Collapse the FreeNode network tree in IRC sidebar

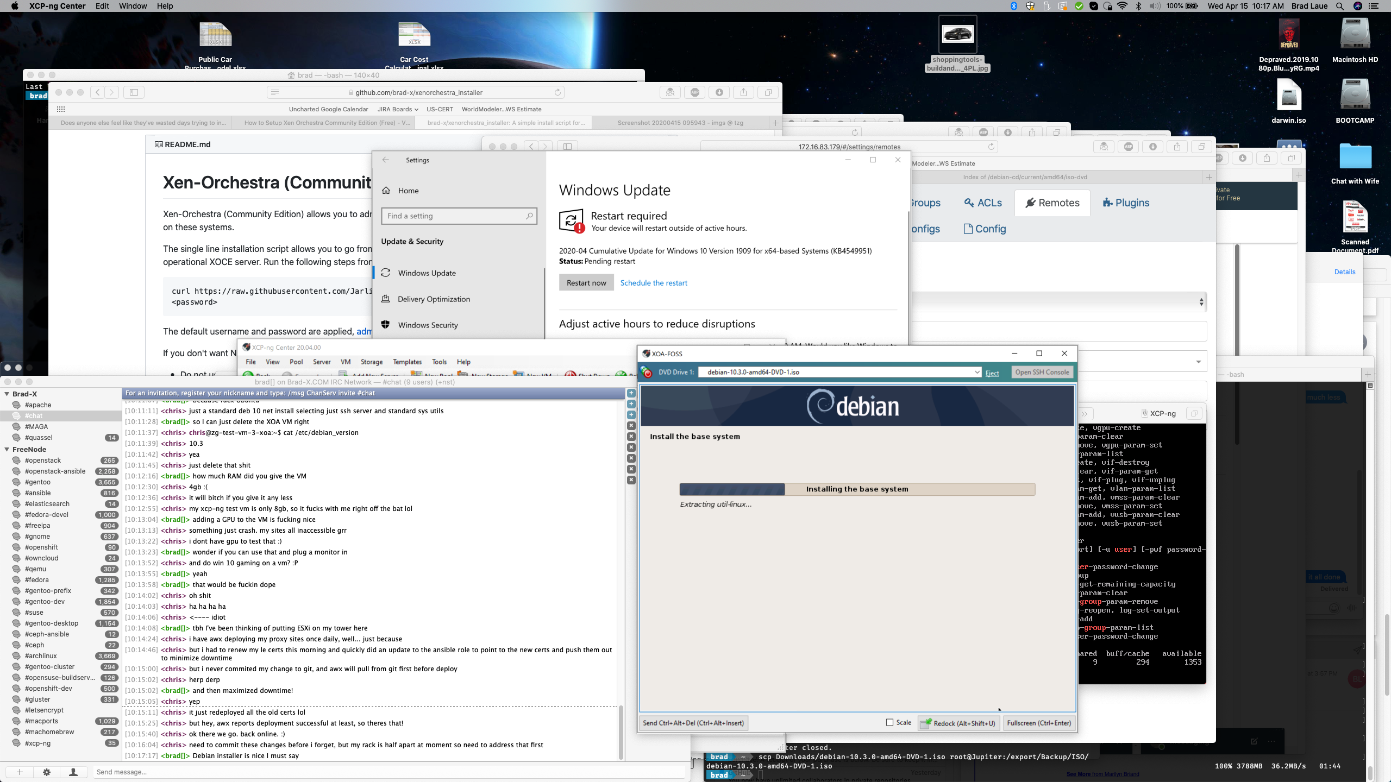pyautogui.click(x=7, y=449)
